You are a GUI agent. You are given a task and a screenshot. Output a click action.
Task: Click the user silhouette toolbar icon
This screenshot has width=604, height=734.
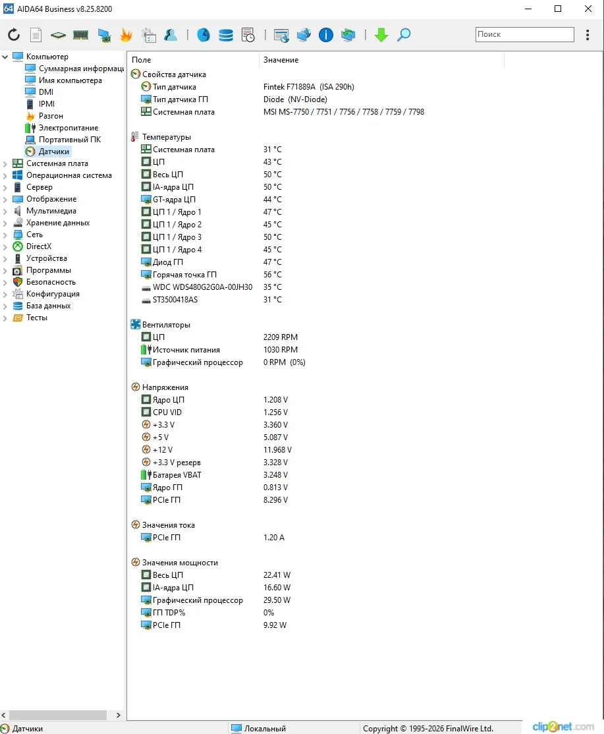tap(171, 35)
